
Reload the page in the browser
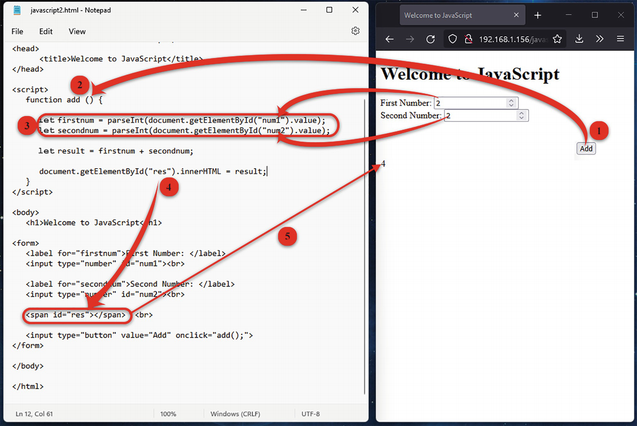[430, 39]
